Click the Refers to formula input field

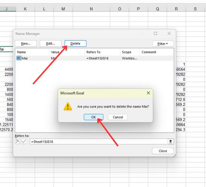coord(99,142)
